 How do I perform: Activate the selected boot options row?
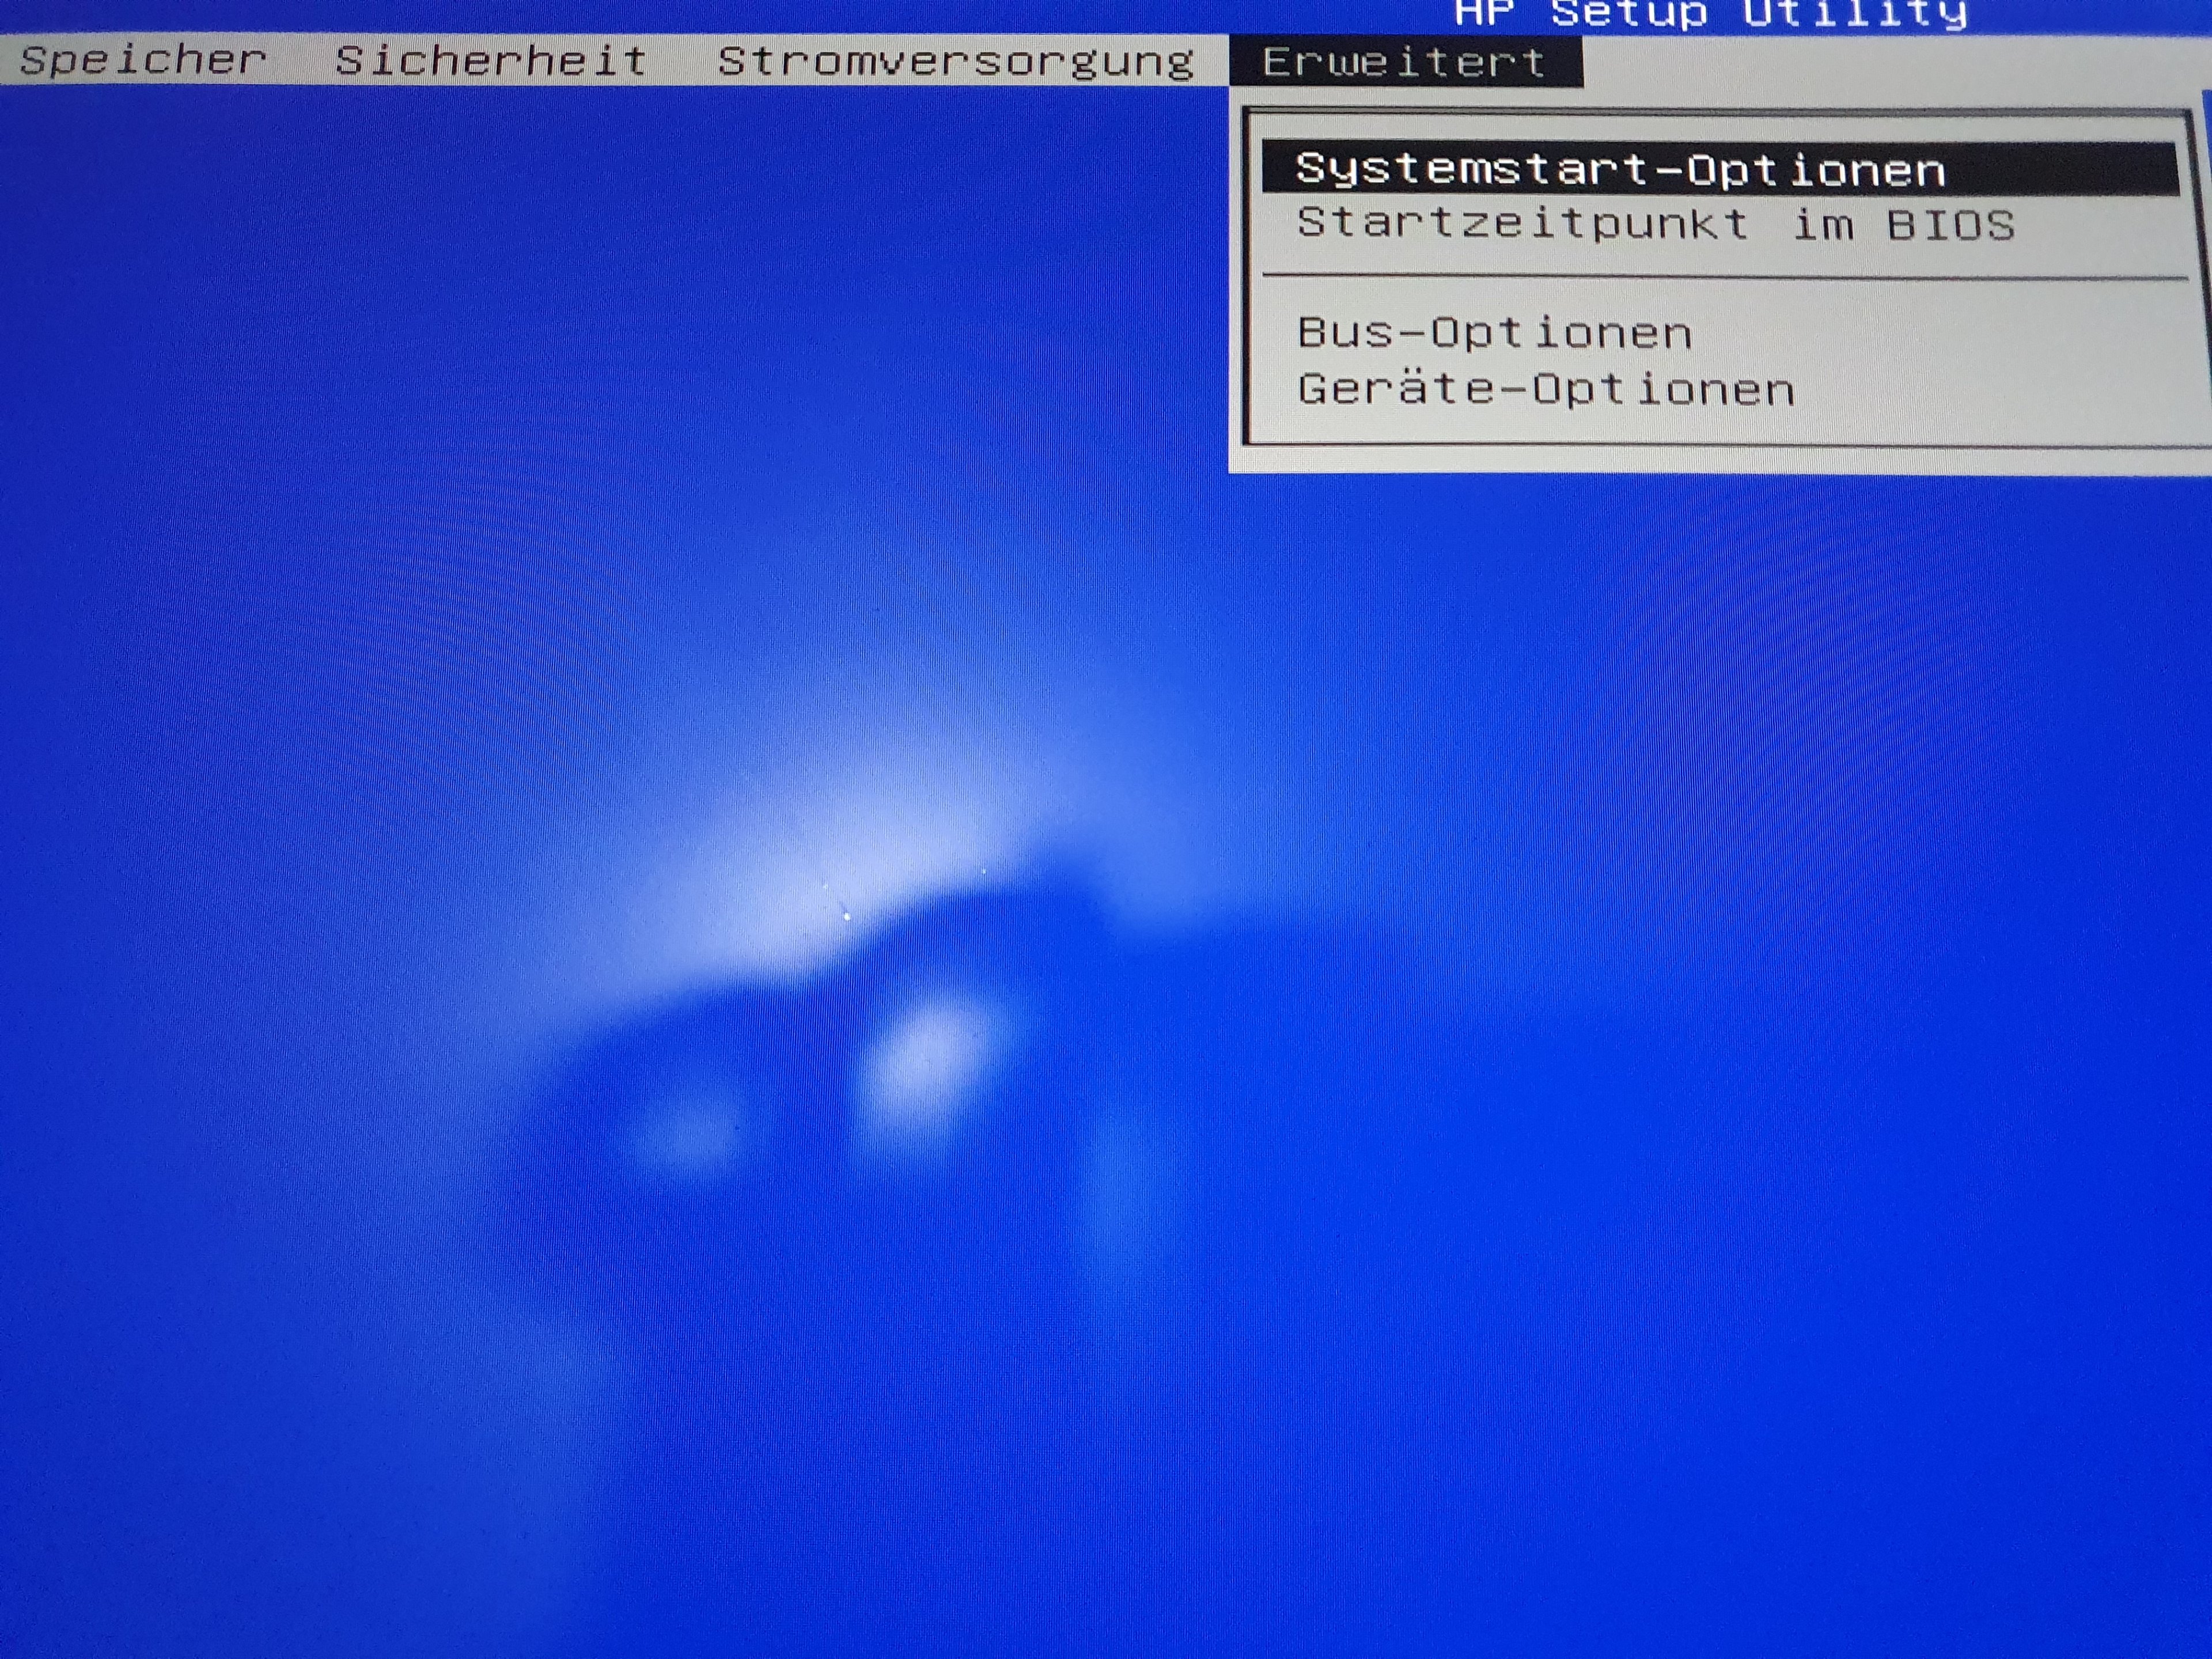point(1620,169)
